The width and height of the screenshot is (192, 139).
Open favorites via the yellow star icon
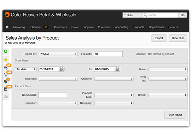coord(6,59)
